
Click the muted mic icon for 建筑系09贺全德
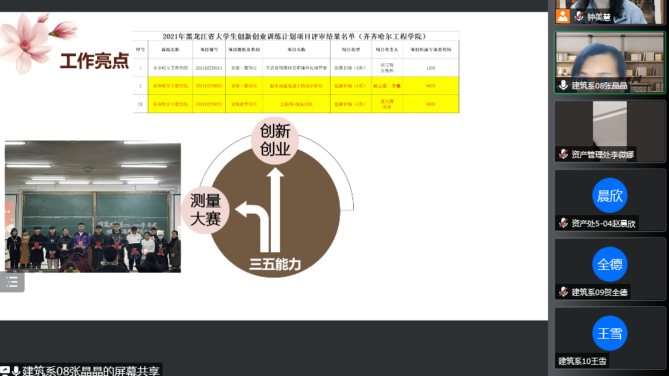tap(563, 292)
